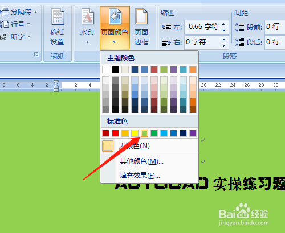Image resolution: width=285 pixels, height=233 pixels.
Task: Click the 标准色 section header
Action: [x=117, y=122]
